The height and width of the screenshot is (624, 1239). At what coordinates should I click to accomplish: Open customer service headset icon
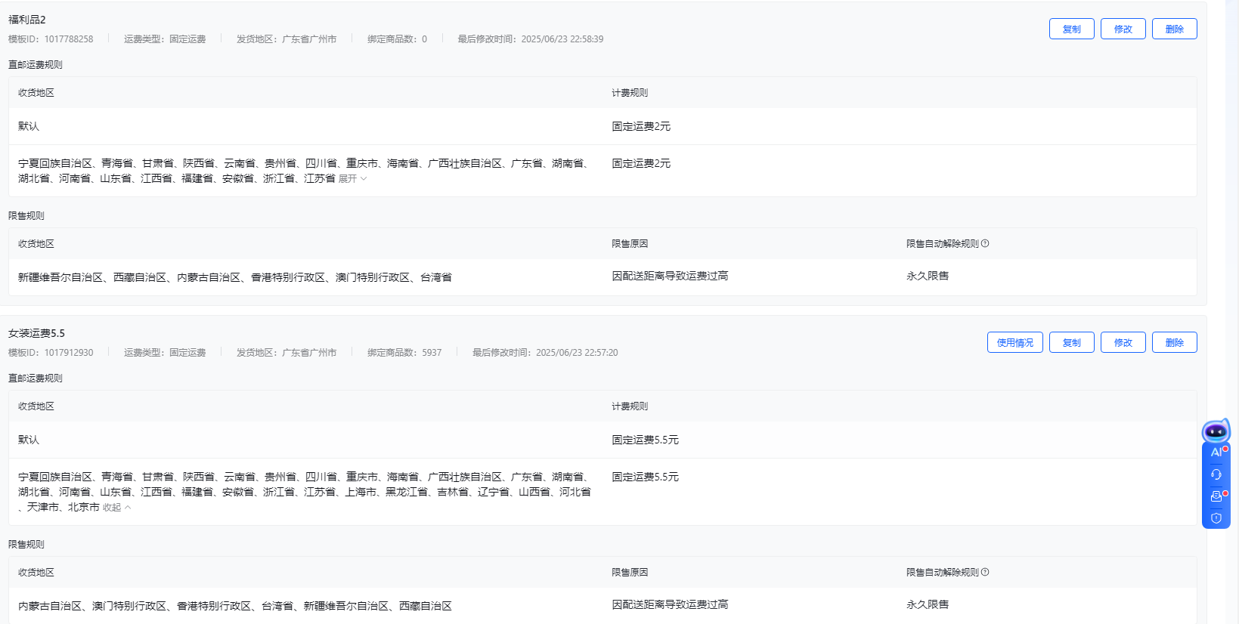click(x=1216, y=474)
